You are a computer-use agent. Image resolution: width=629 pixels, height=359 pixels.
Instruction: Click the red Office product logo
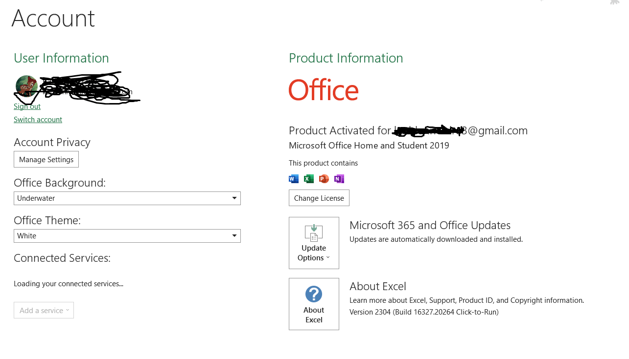[x=323, y=90]
